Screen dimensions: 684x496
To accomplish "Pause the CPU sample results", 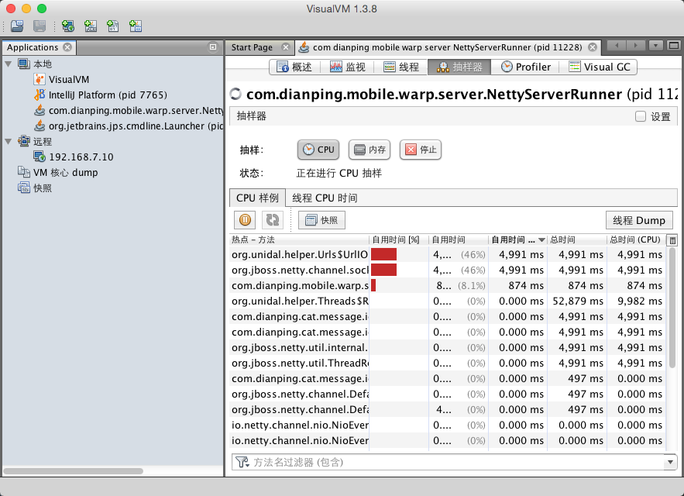I will 244,220.
